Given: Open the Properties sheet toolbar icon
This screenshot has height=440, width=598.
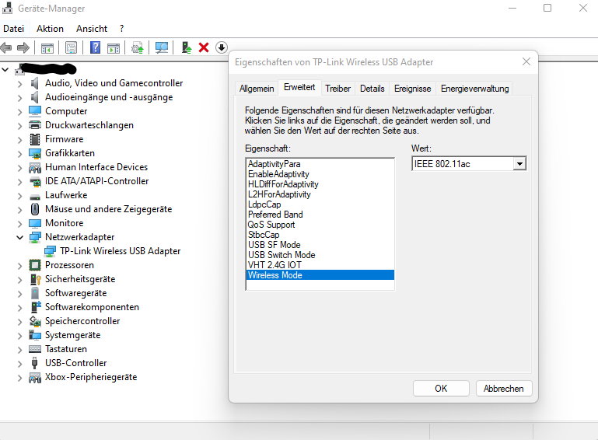Looking at the screenshot, I should (x=71, y=47).
